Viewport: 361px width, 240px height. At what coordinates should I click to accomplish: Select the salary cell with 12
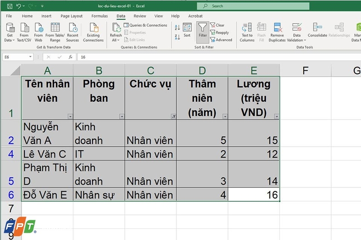click(254, 154)
